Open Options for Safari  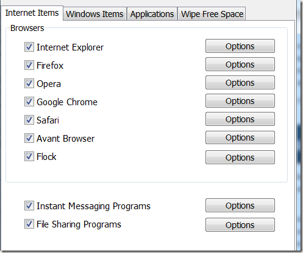pyautogui.click(x=240, y=119)
